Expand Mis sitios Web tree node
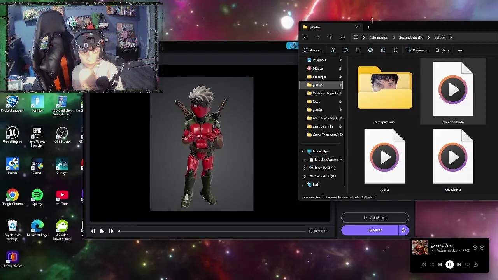498x280 pixels. click(x=305, y=160)
